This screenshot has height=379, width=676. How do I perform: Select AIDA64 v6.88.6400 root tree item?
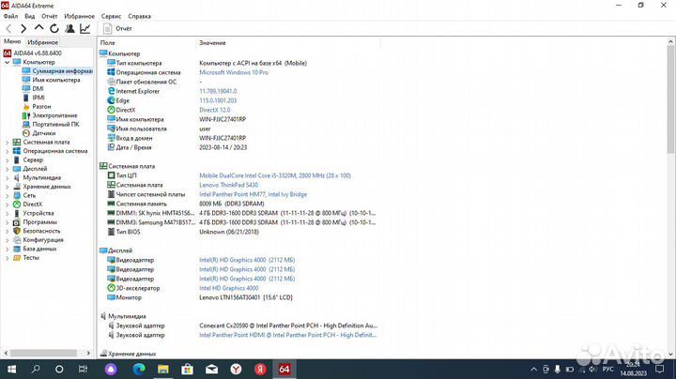click(x=33, y=53)
